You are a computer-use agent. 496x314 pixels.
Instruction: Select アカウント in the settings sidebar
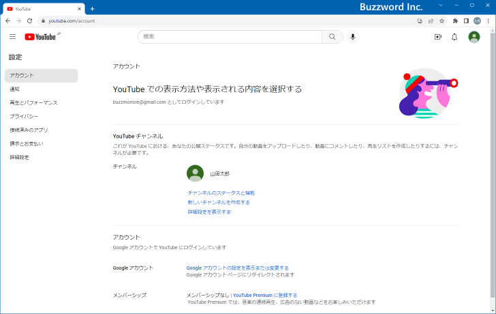tap(41, 76)
